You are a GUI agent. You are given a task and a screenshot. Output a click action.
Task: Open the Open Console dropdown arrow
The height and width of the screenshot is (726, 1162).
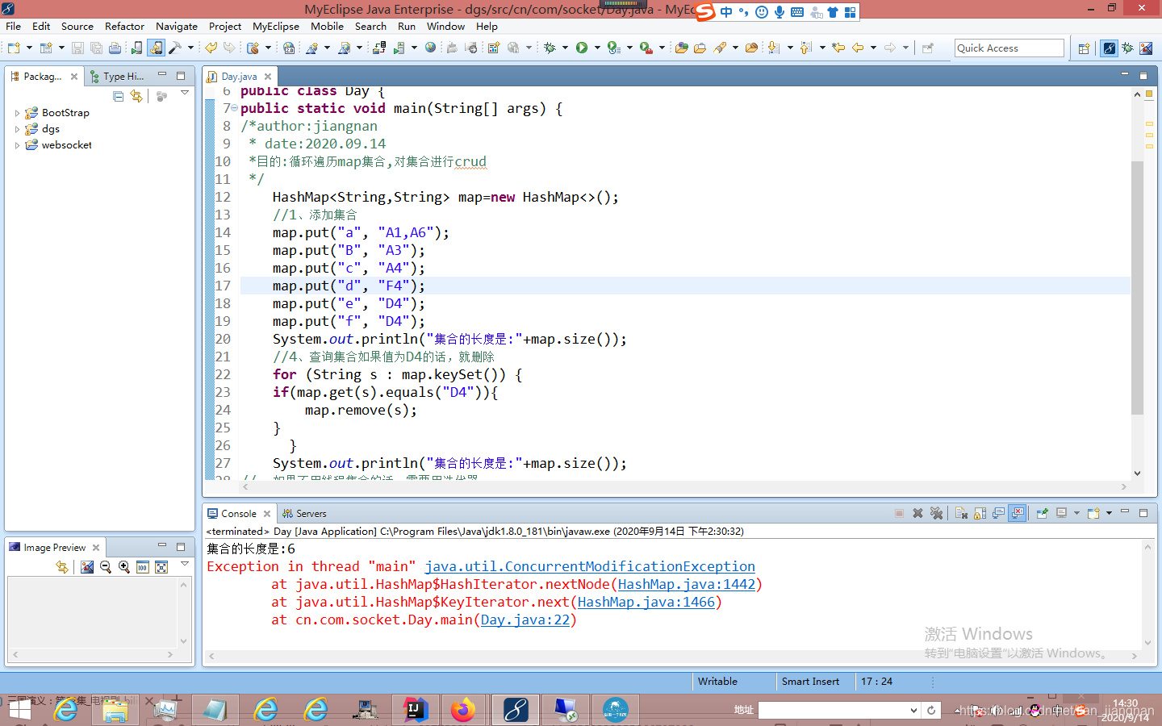pos(1109,513)
